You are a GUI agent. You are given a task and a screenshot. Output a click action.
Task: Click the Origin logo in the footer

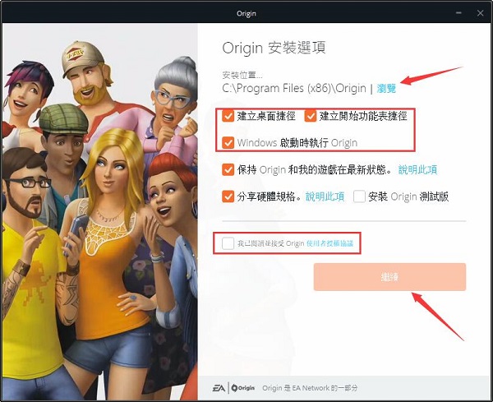(x=244, y=386)
